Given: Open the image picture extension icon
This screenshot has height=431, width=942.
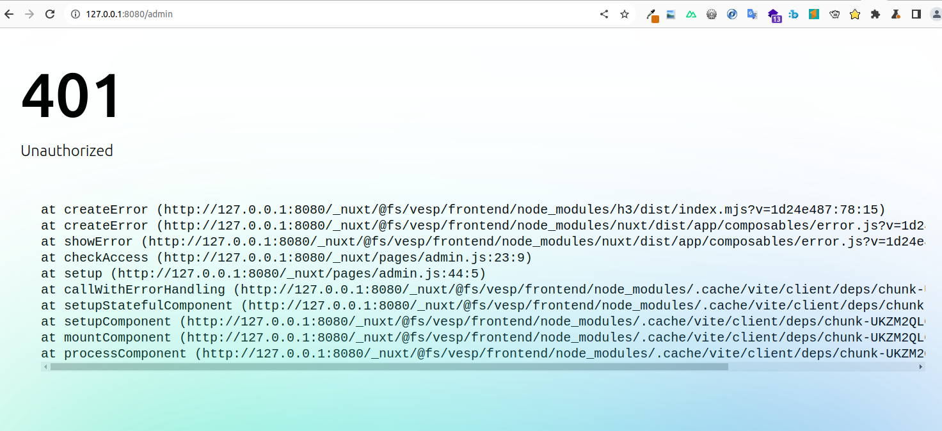Looking at the screenshot, I should [671, 14].
